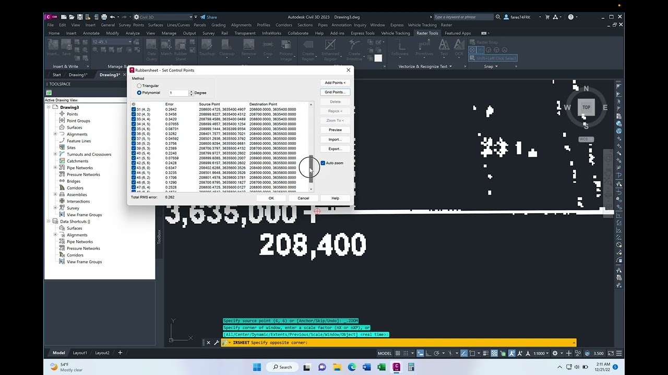The width and height of the screenshot is (668, 375).
Task: Click the Help question mark icon
Action: coord(571,17)
